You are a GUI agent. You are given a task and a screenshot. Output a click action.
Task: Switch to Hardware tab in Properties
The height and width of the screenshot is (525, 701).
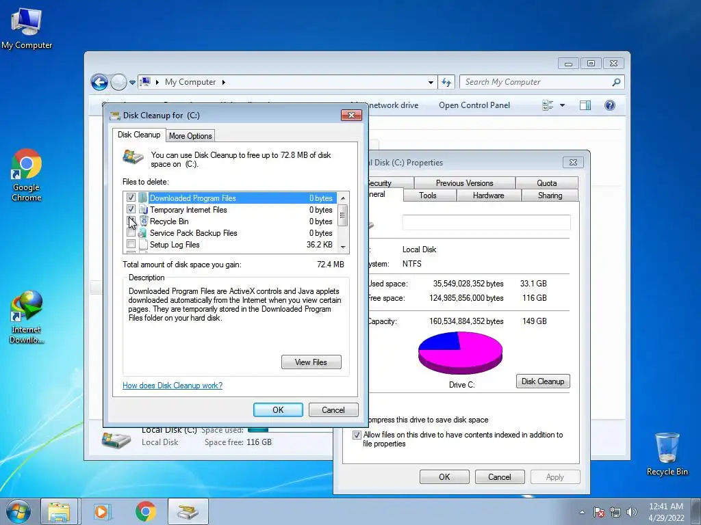[x=489, y=195]
